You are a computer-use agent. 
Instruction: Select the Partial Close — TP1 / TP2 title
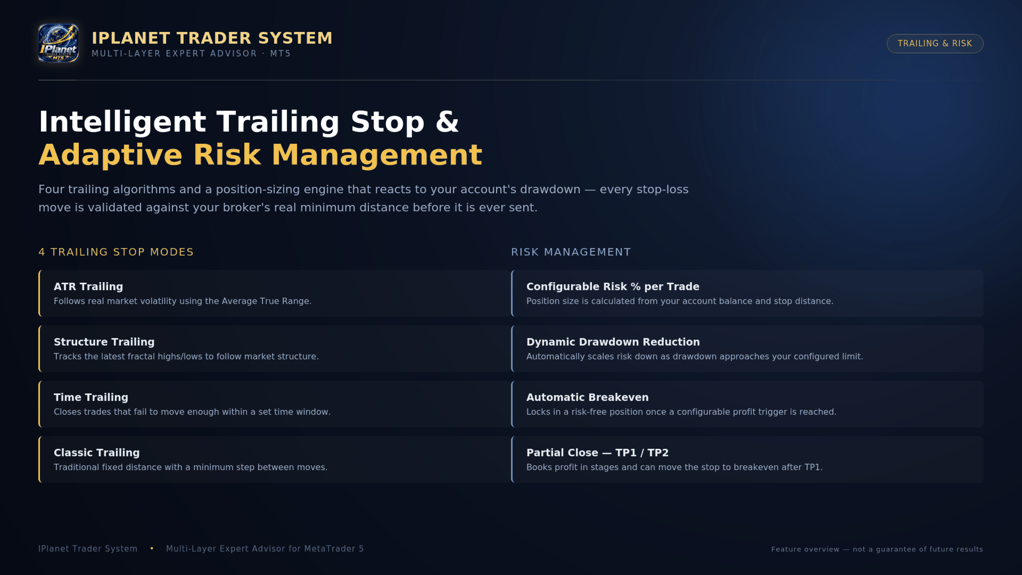tap(597, 453)
